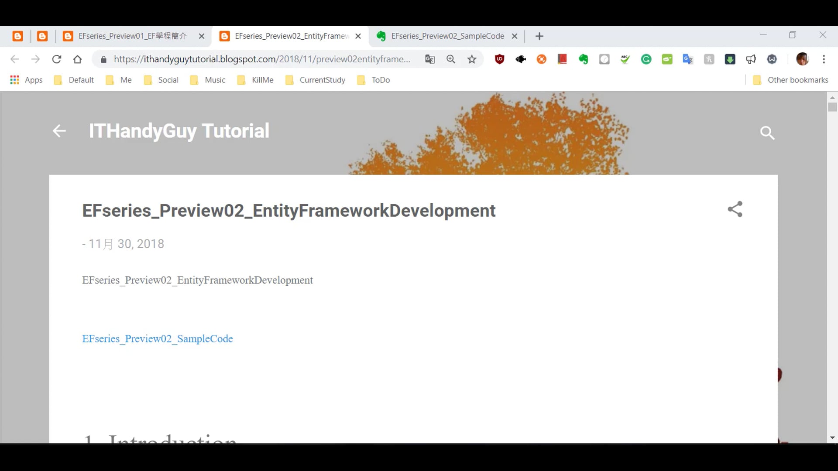Click the translate page icon in the address bar
The image size is (838, 471).
tap(429, 59)
